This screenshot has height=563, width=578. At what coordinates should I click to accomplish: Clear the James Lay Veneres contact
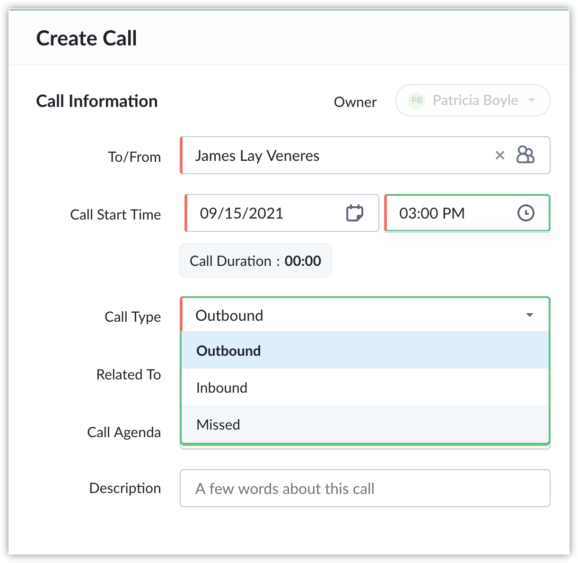click(x=500, y=156)
